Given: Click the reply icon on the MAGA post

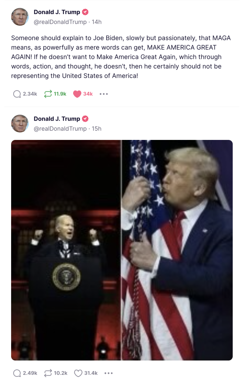Looking at the screenshot, I should click(x=17, y=94).
